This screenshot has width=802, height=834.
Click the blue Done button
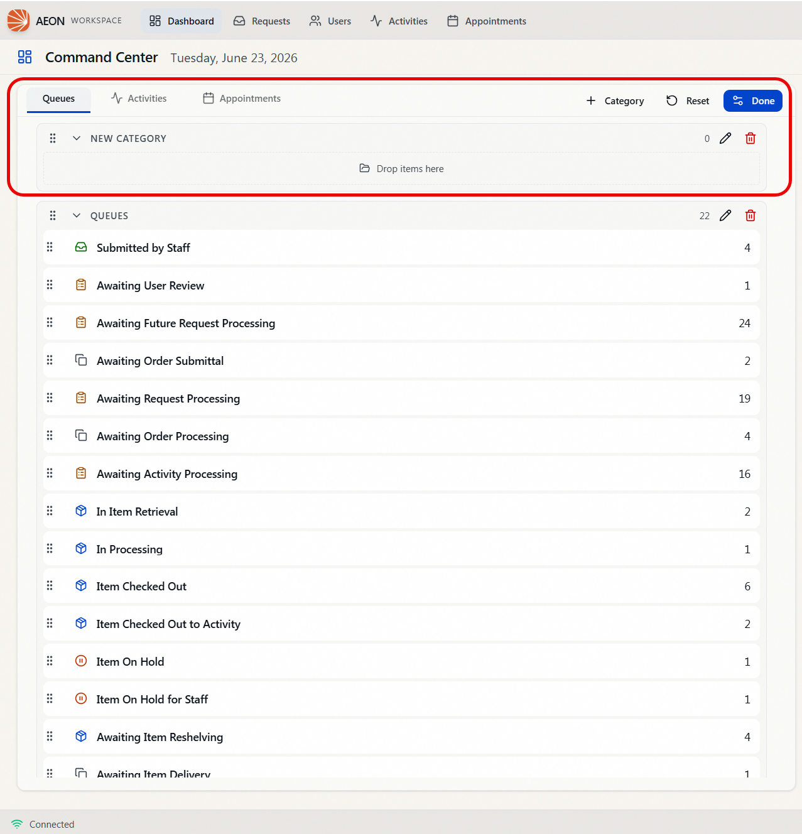(753, 100)
